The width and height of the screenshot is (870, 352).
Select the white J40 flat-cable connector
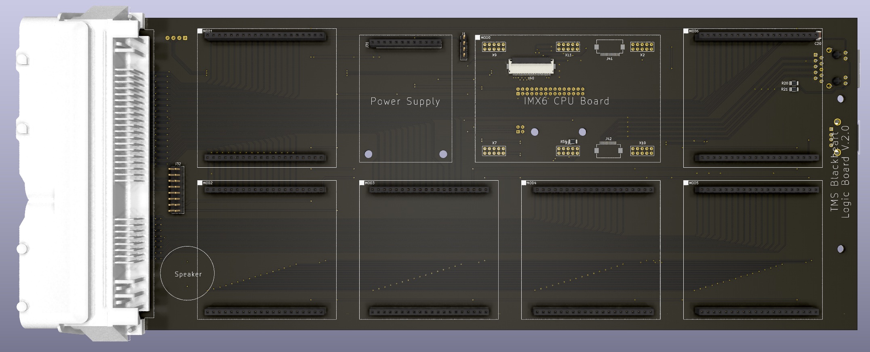(x=531, y=67)
